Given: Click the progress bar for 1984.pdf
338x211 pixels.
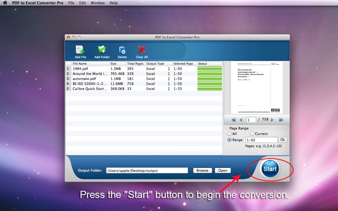Looking at the screenshot, I should [210, 69].
